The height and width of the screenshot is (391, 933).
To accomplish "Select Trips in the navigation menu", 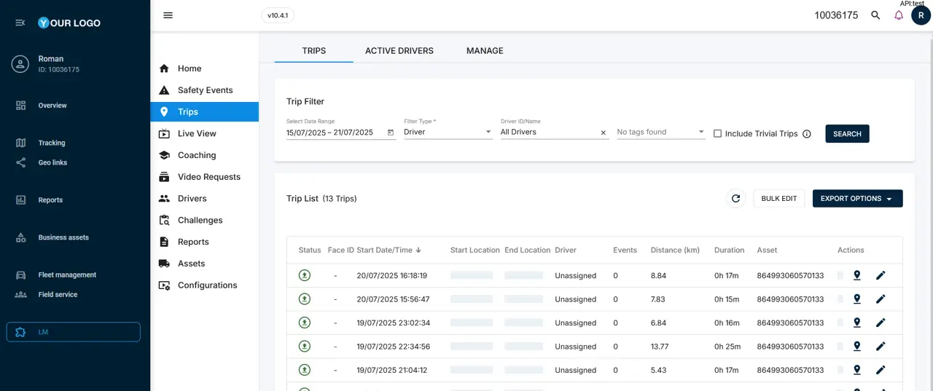I will [x=204, y=112].
